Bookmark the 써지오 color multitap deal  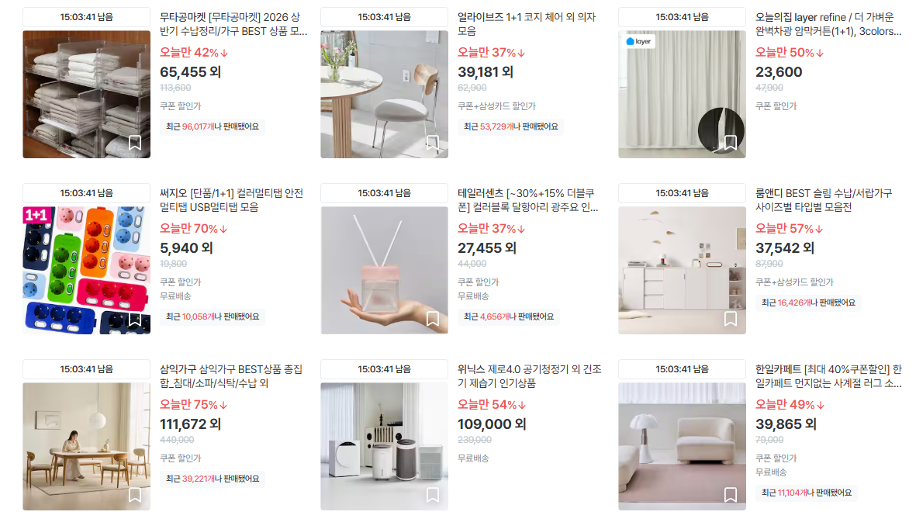(x=135, y=319)
